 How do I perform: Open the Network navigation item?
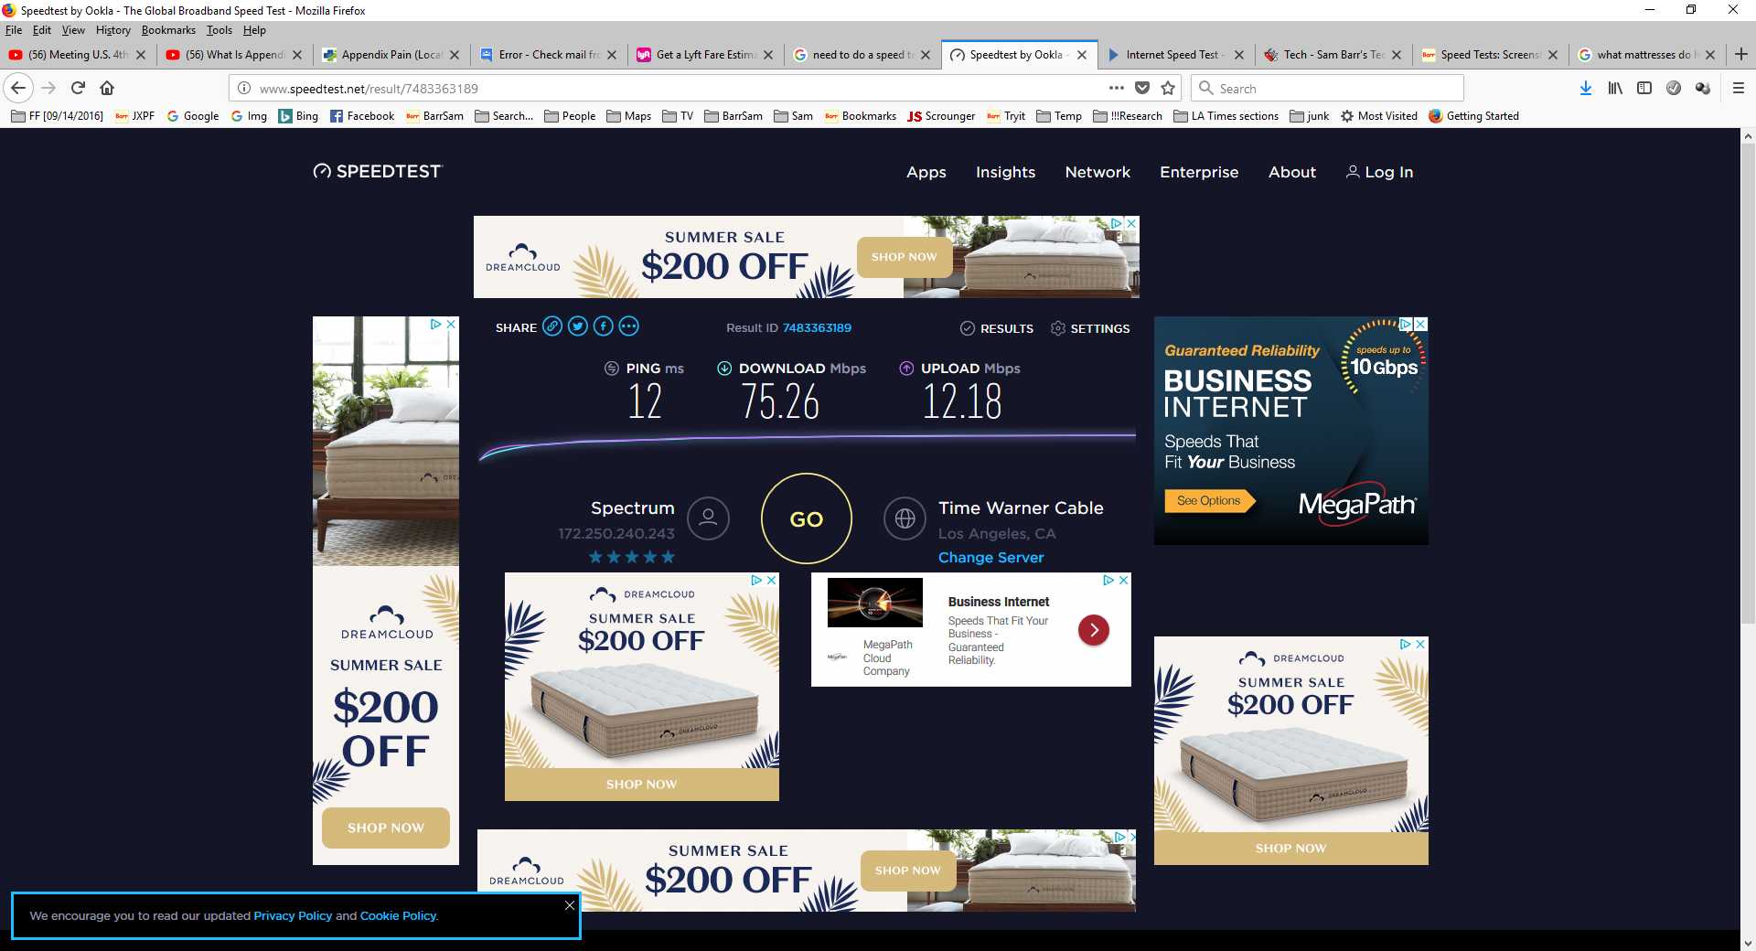point(1097,172)
